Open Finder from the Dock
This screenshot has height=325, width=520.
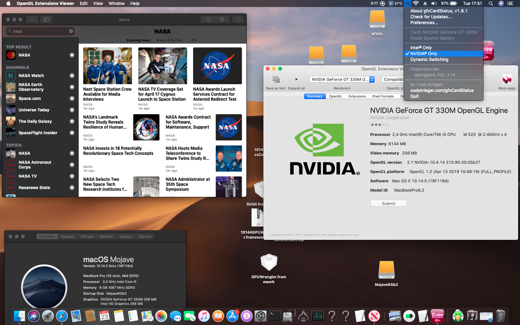point(19,316)
